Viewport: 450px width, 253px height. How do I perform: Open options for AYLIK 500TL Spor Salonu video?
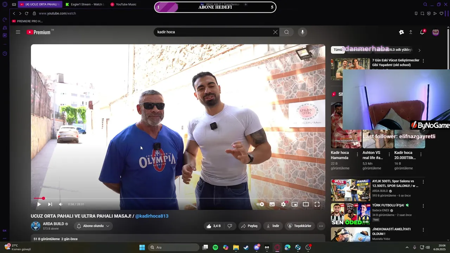click(423, 182)
